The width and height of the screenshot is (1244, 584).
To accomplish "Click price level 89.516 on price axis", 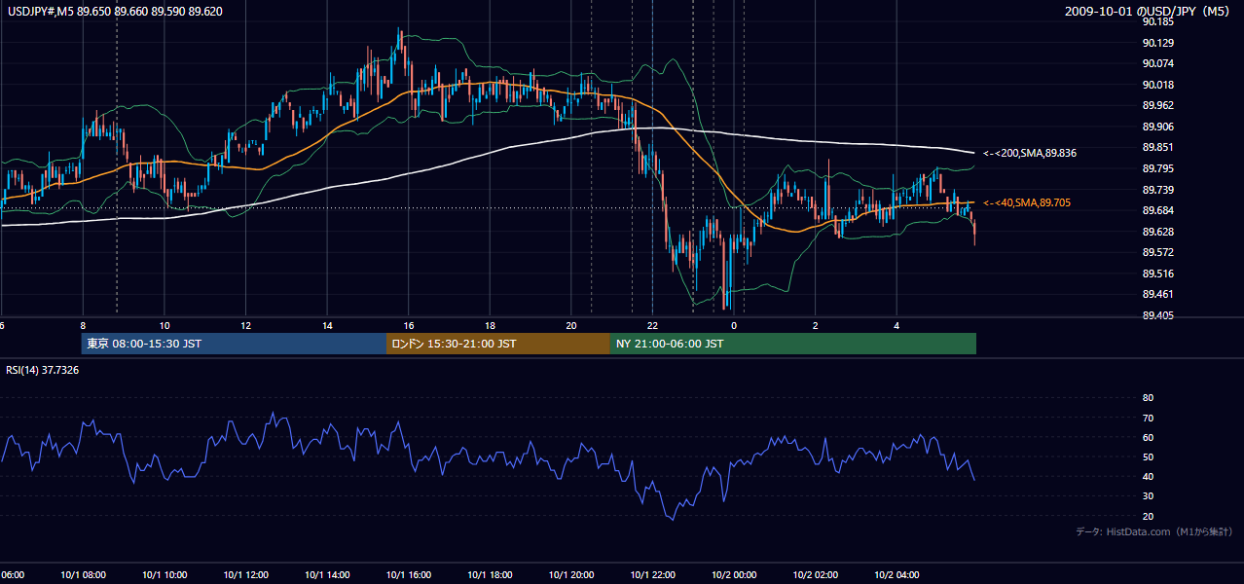I will click(1158, 274).
